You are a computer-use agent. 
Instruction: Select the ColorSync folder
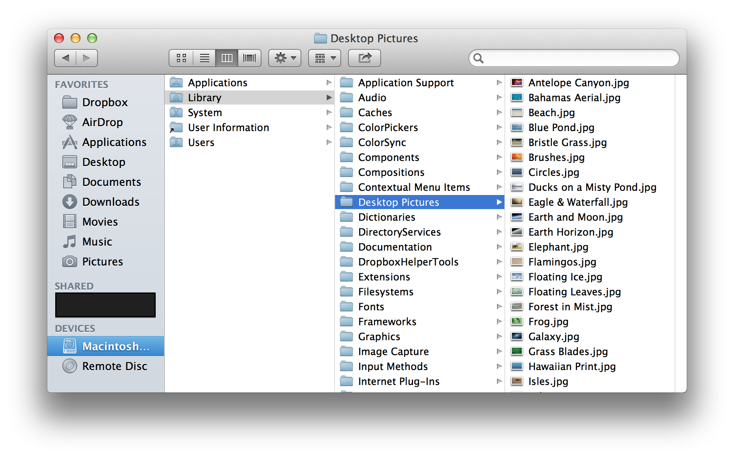click(x=420, y=142)
